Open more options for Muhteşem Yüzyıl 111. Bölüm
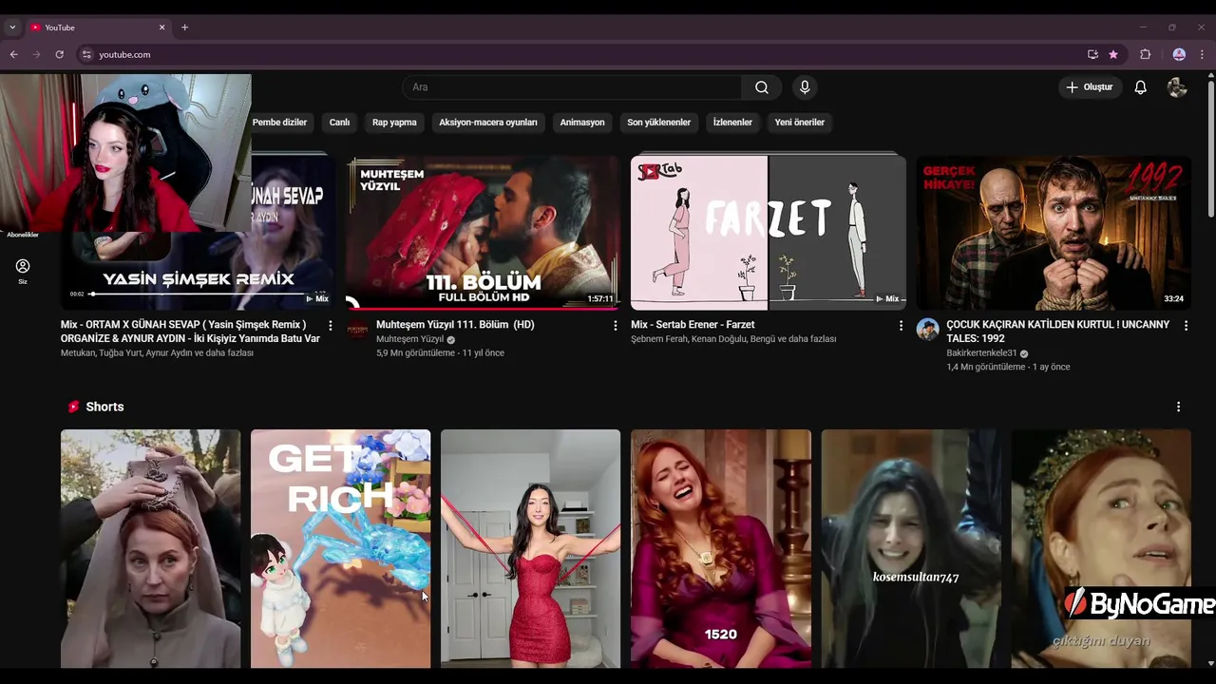 coord(616,326)
